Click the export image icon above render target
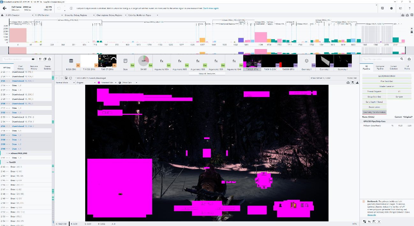The image size is (414, 226). point(348,83)
